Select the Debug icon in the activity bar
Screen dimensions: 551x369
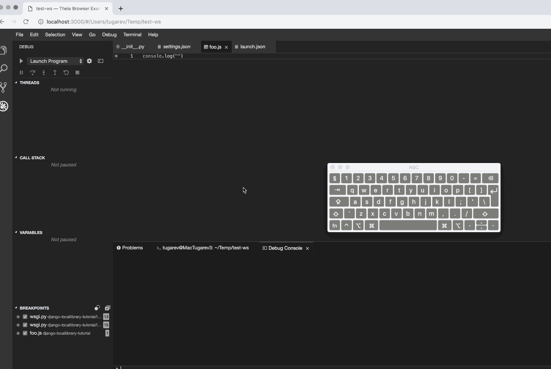coord(4,106)
